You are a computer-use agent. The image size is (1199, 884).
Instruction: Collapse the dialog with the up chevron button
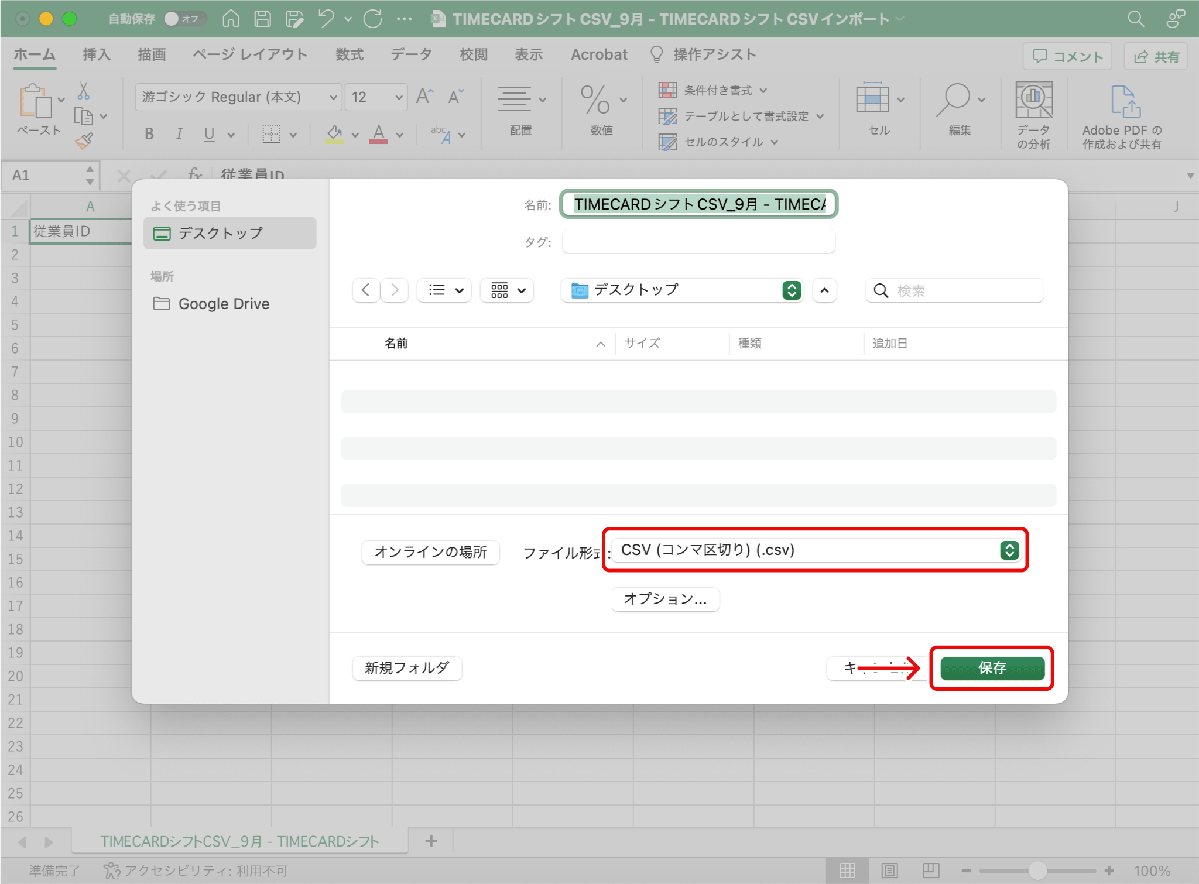824,290
